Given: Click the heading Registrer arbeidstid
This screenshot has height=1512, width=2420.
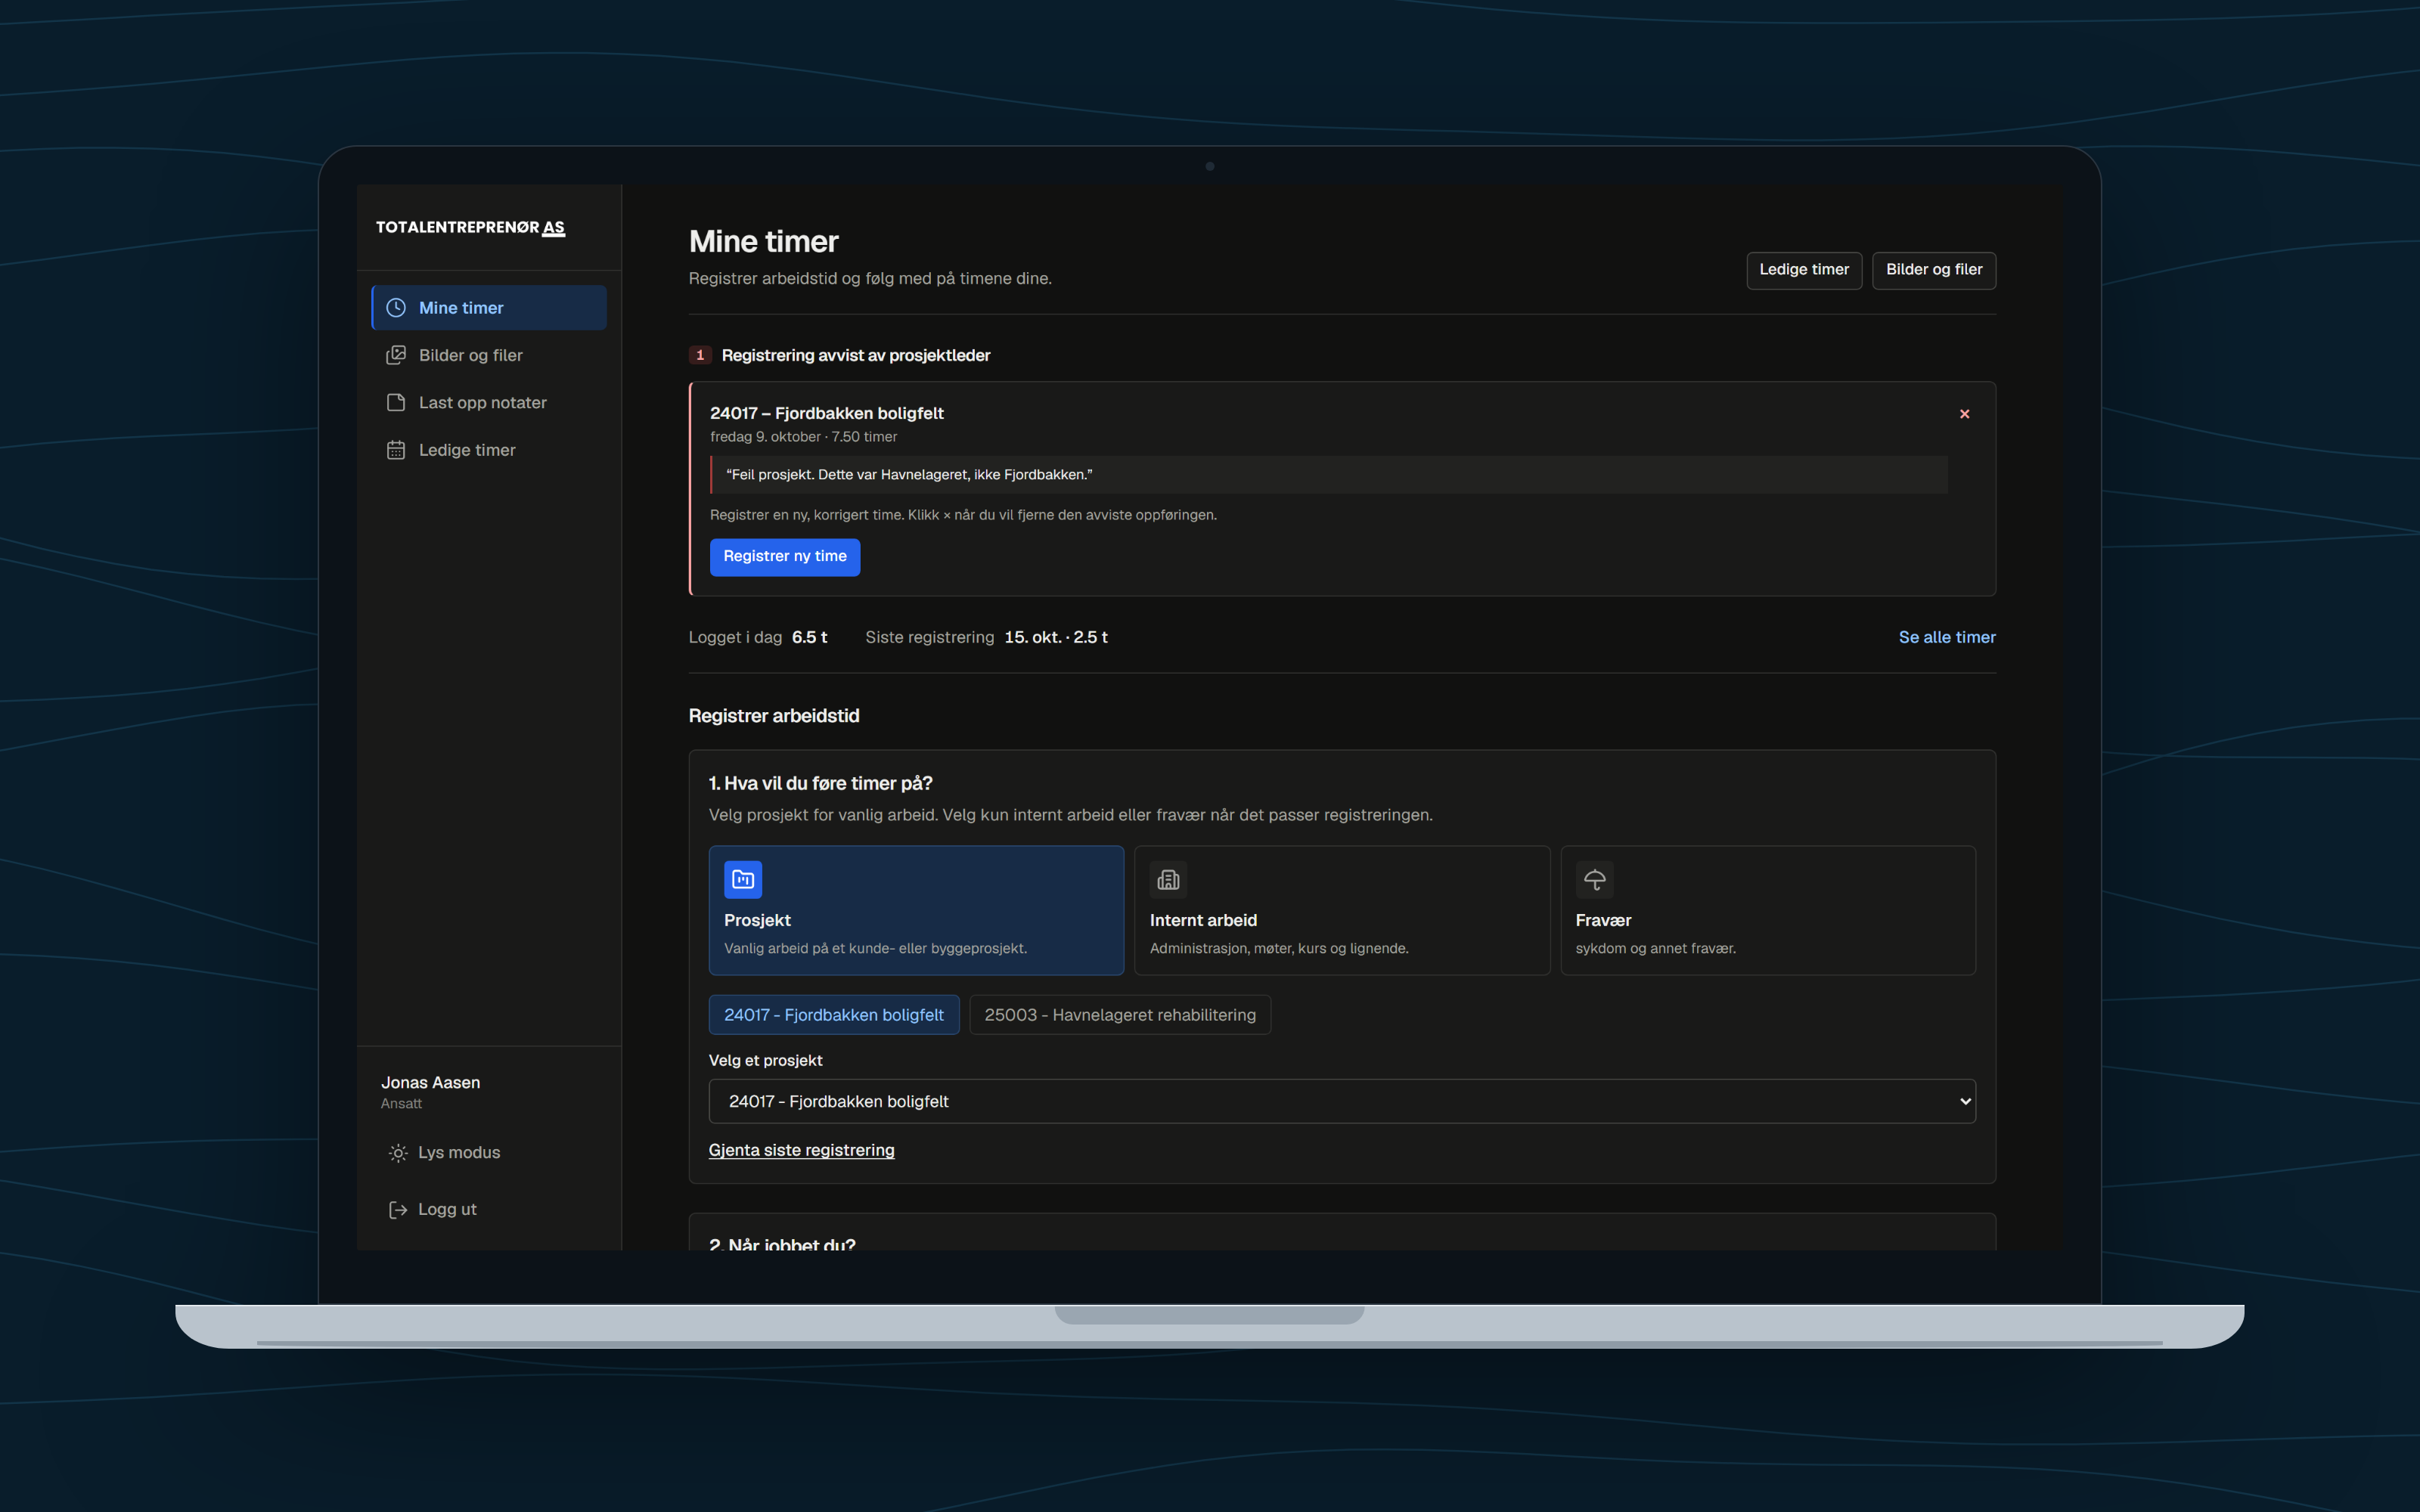Looking at the screenshot, I should pos(774,716).
